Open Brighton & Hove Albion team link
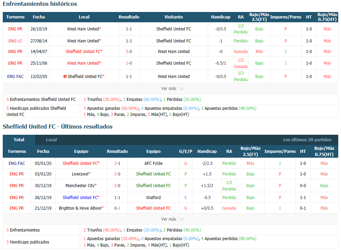This screenshot has height=250, width=341. pos(80,208)
